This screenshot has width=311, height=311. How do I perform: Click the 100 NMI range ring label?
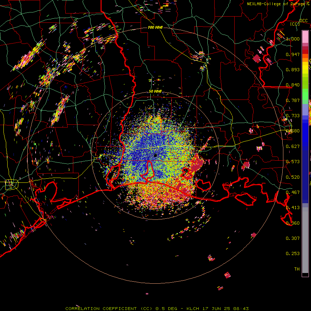pos(155,27)
